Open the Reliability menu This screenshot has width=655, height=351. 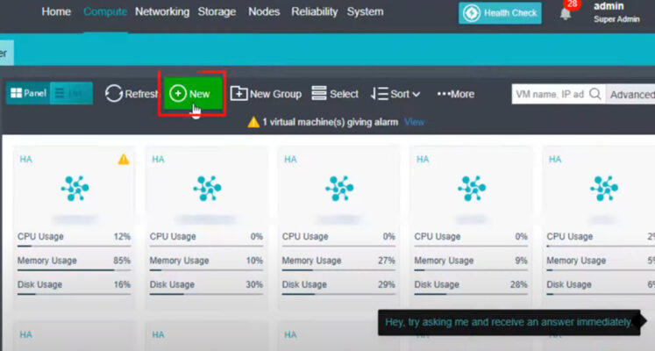[315, 11]
